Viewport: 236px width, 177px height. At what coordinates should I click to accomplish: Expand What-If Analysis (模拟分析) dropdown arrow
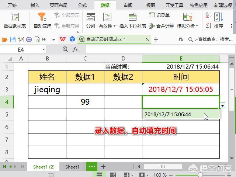[x=197, y=26]
